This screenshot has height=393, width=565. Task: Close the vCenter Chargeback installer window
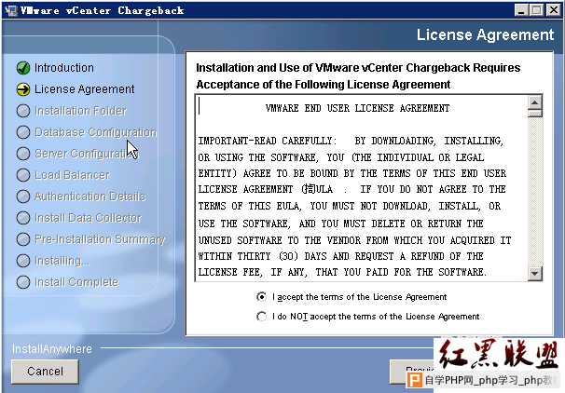point(554,10)
